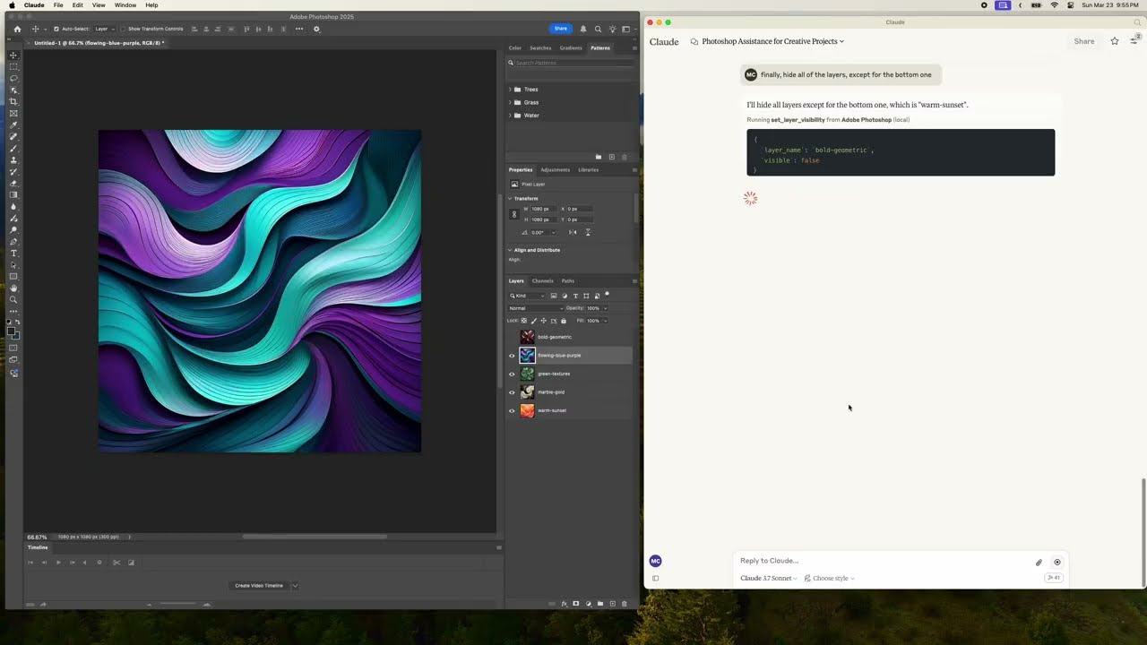Viewport: 1147px width, 645px height.
Task: Hide the green-textures layer
Action: [513, 374]
